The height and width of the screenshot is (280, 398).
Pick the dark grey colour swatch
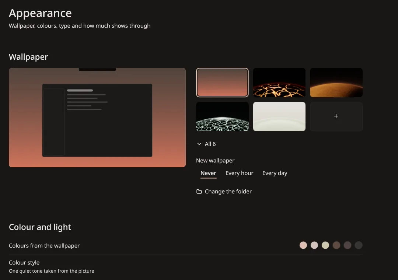359,245
